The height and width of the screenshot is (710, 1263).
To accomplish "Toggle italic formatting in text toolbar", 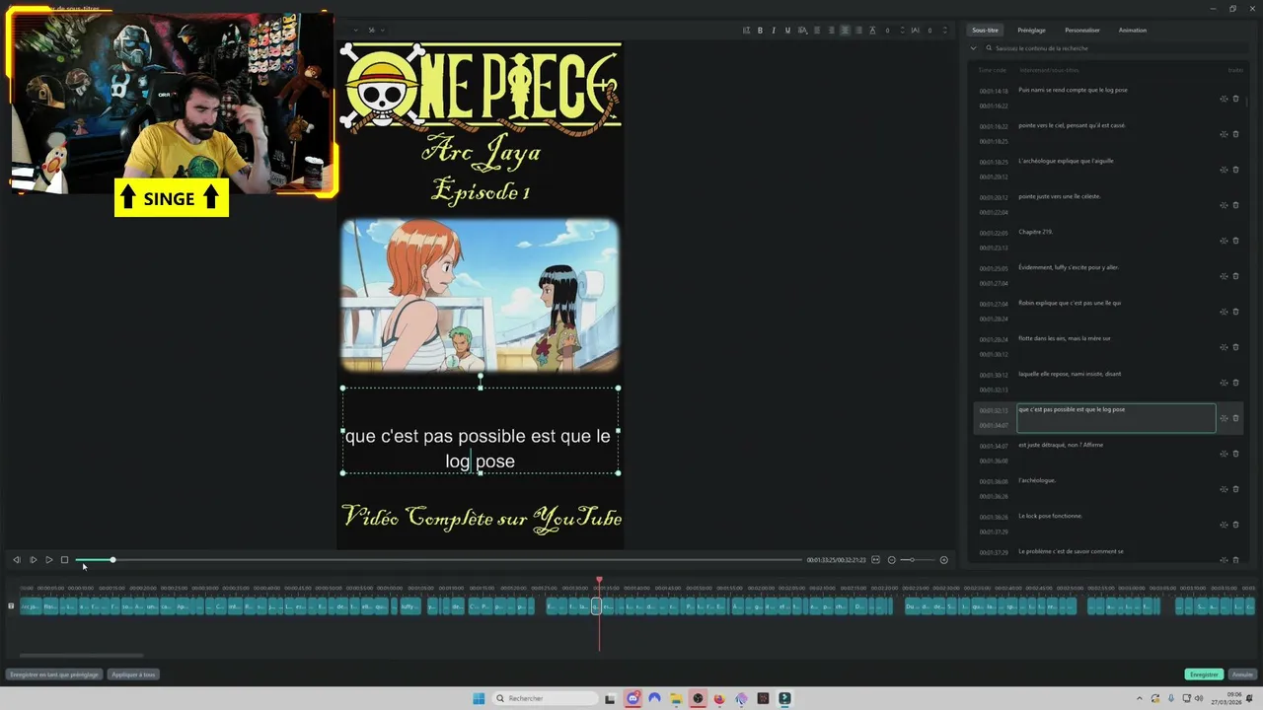I will [774, 31].
